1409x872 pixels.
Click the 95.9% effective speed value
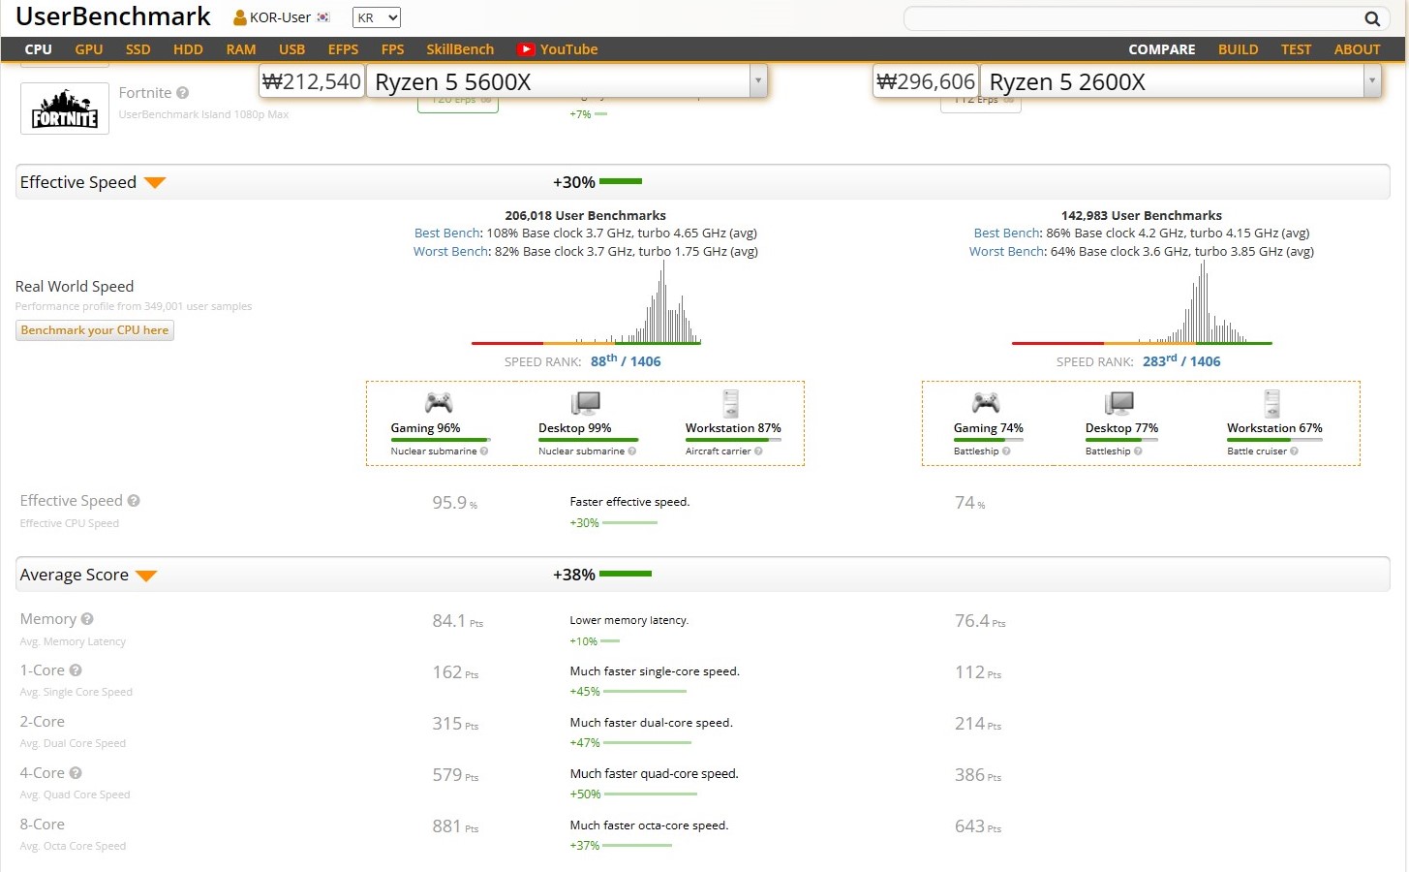pyautogui.click(x=454, y=503)
